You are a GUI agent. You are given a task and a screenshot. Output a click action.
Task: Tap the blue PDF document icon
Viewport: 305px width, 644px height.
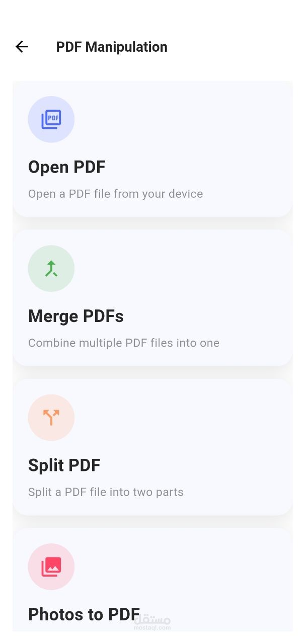coord(51,119)
